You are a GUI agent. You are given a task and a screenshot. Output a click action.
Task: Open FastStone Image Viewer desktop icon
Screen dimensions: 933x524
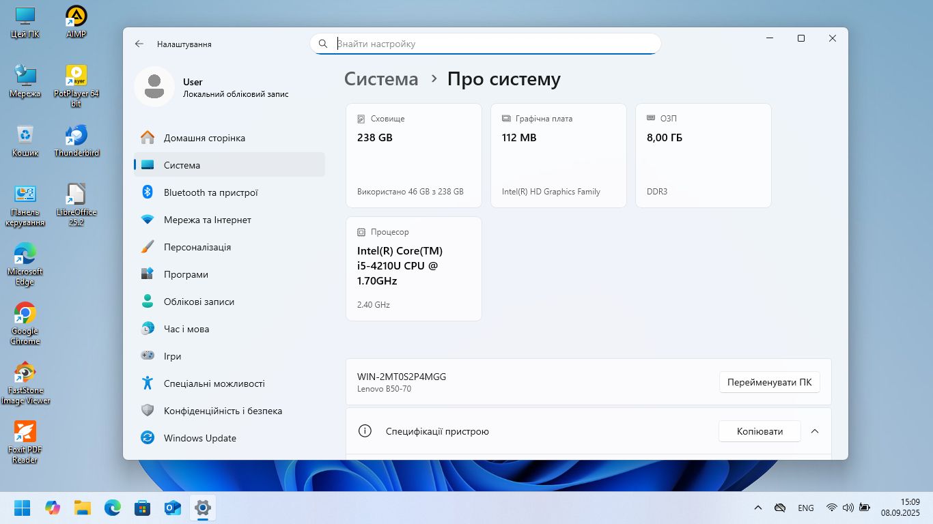25,383
